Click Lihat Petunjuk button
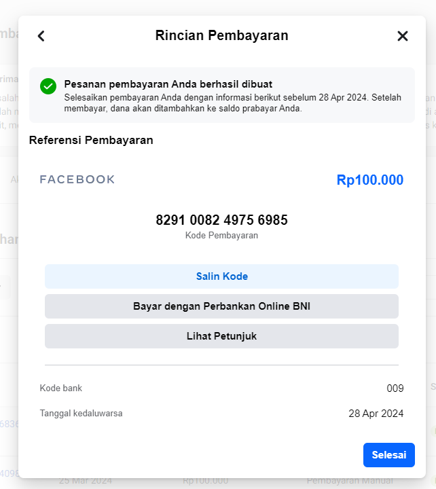The image size is (436, 489). tap(222, 336)
